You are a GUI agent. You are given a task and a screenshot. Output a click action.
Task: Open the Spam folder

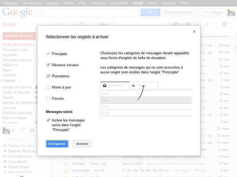tap(7, 70)
